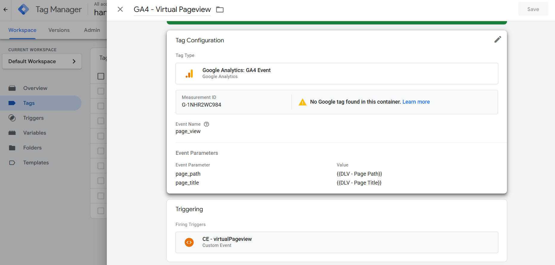Click the Tag Manager logo

[x=24, y=10]
